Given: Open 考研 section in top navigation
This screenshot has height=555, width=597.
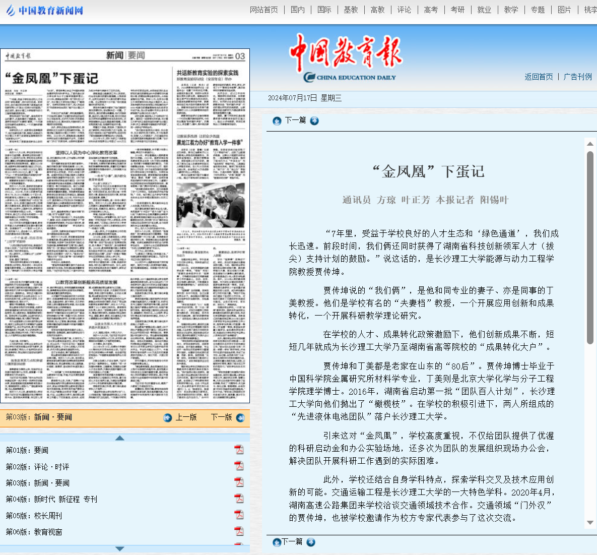Looking at the screenshot, I should [457, 10].
